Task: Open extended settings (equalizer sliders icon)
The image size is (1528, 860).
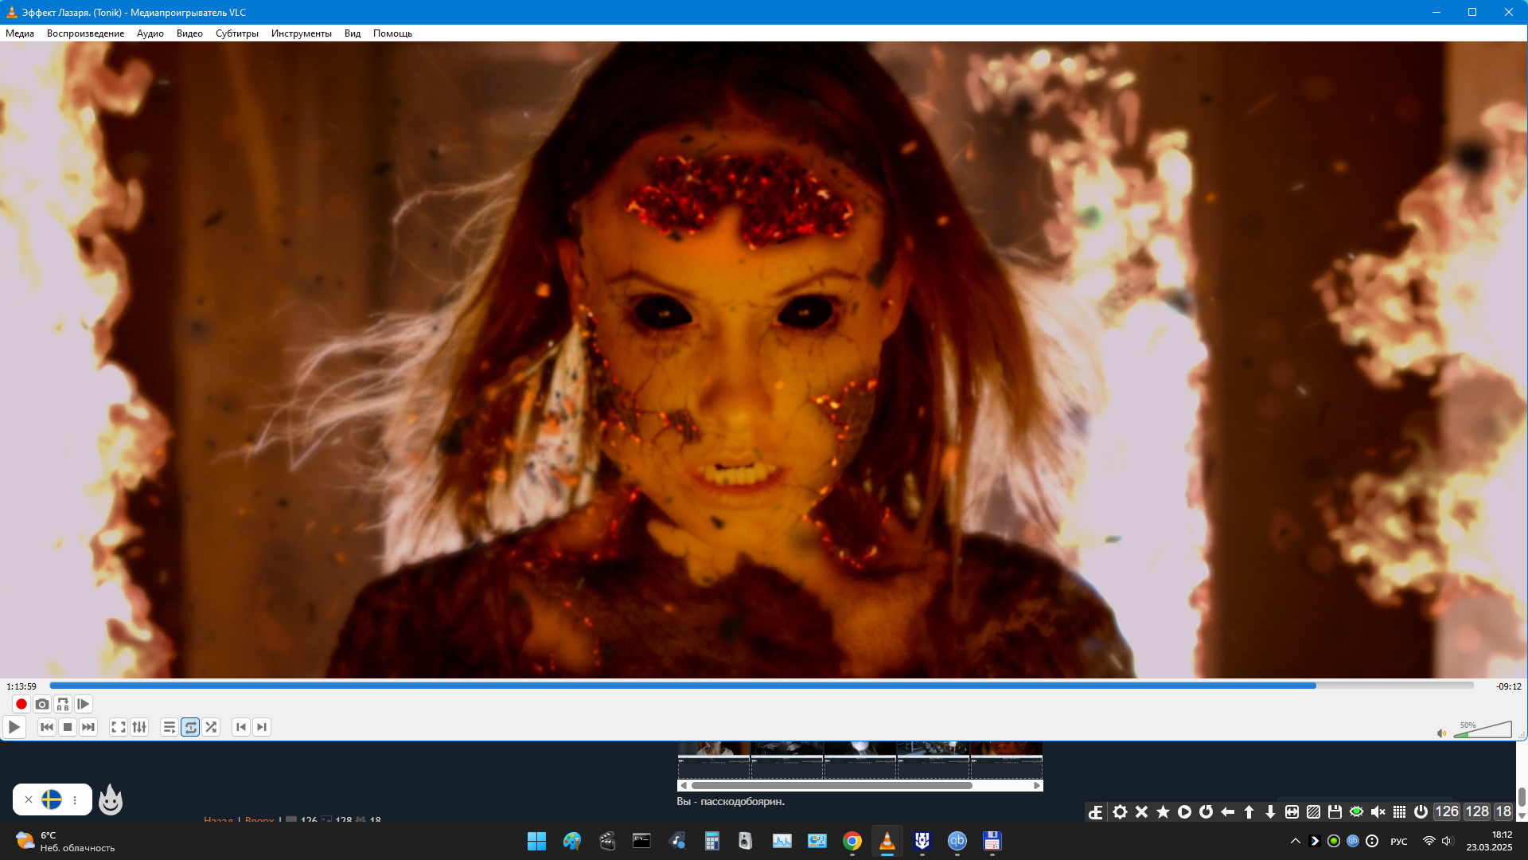Action: pyautogui.click(x=139, y=727)
